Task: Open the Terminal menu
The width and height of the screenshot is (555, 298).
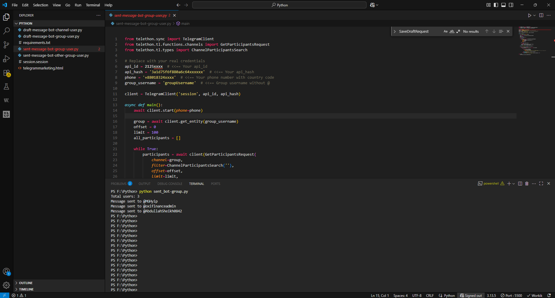Action: [x=93, y=5]
